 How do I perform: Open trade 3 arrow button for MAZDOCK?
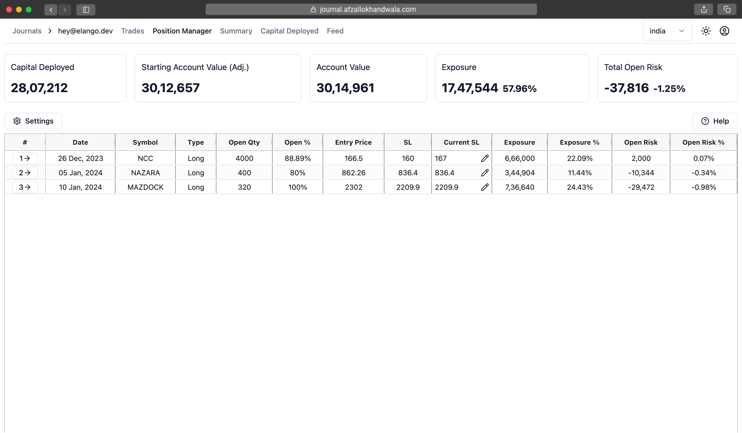pyautogui.click(x=25, y=187)
